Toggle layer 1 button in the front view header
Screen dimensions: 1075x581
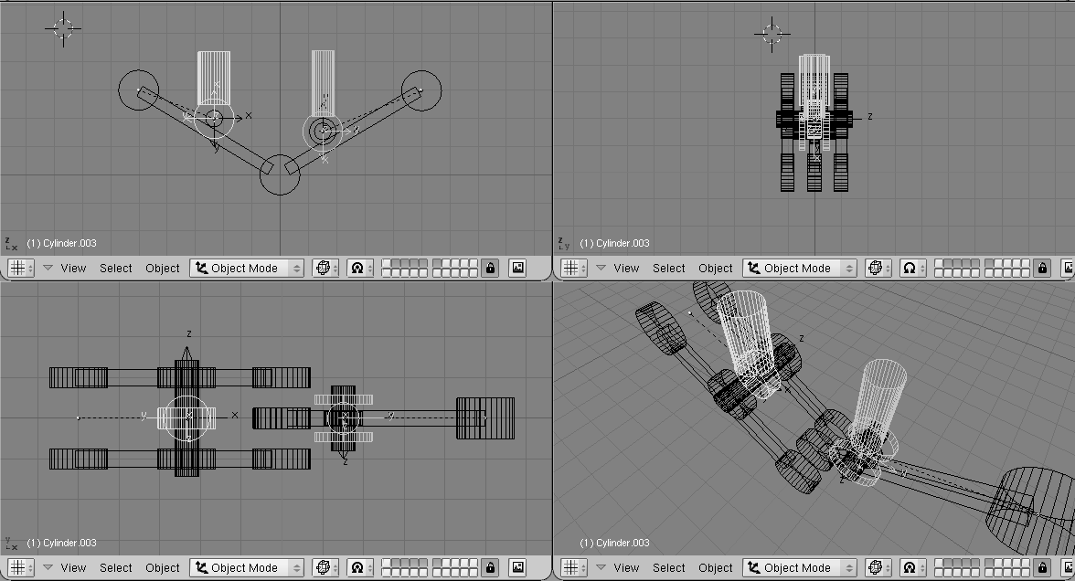tap(386, 264)
